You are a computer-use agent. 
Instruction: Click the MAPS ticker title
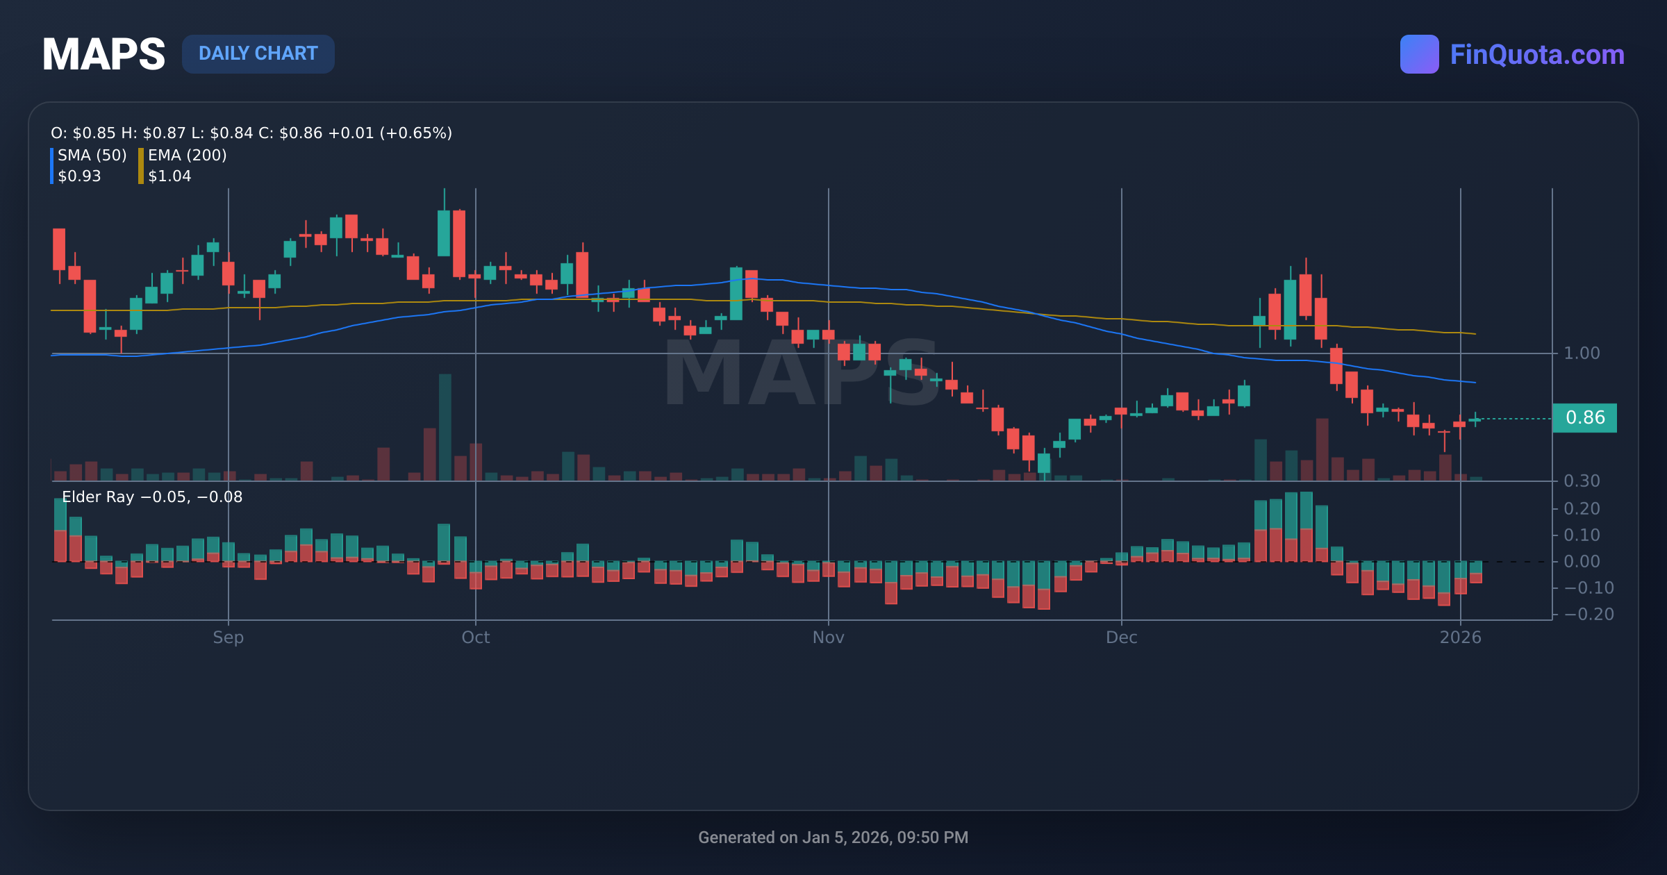pyautogui.click(x=103, y=52)
